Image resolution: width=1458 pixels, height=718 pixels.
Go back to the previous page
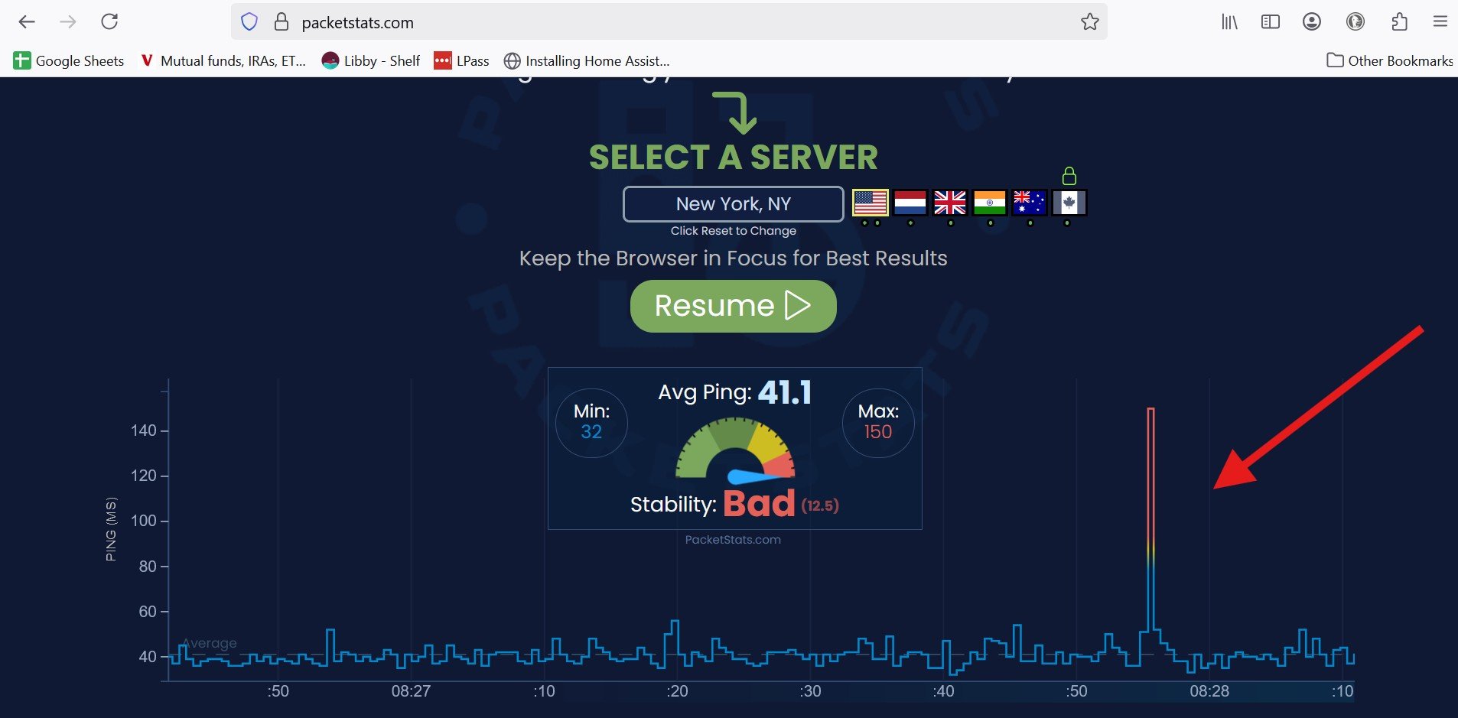pos(27,22)
